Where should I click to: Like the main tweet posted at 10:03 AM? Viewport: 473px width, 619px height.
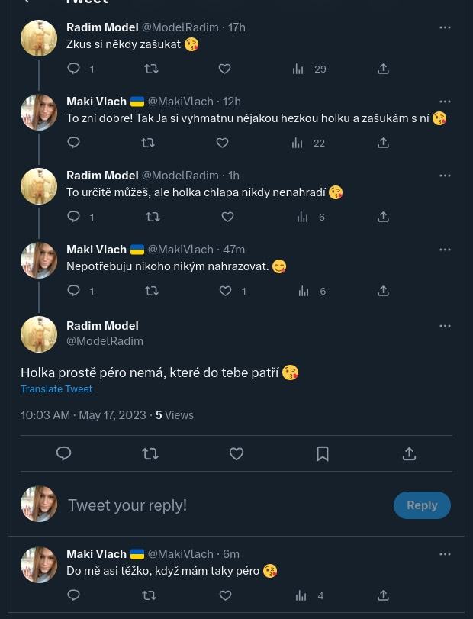coord(236,454)
